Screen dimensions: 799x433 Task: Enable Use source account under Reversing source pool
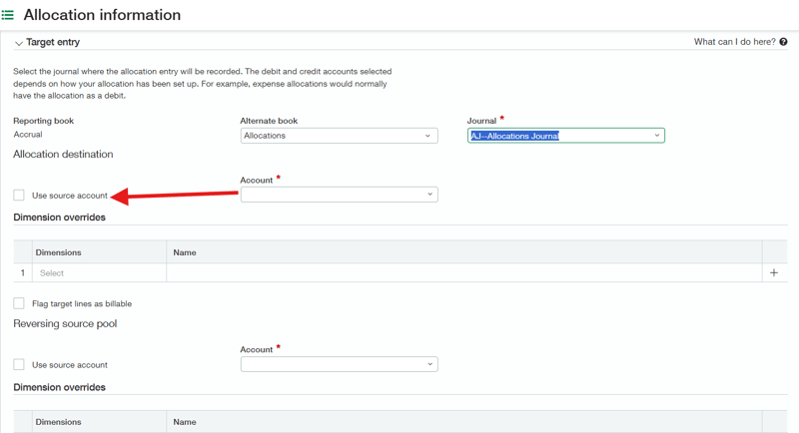pyautogui.click(x=19, y=365)
